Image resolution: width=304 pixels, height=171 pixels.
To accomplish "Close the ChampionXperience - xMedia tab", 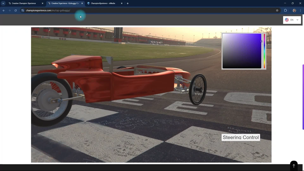I will point(122,3).
